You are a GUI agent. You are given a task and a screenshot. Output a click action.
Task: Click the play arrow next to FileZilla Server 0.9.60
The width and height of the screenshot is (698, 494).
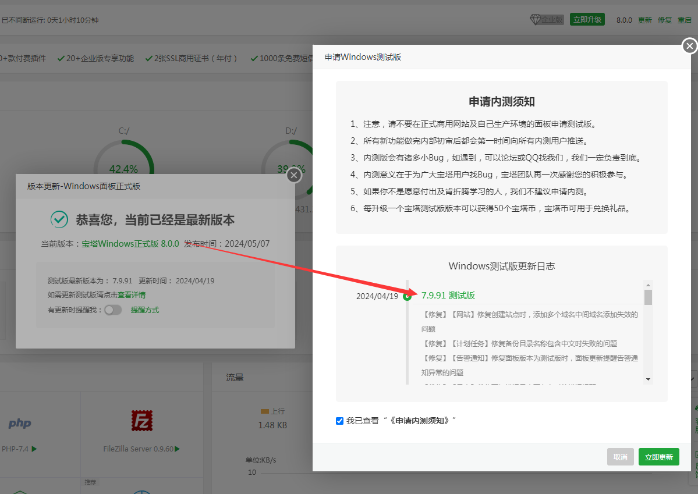click(177, 449)
